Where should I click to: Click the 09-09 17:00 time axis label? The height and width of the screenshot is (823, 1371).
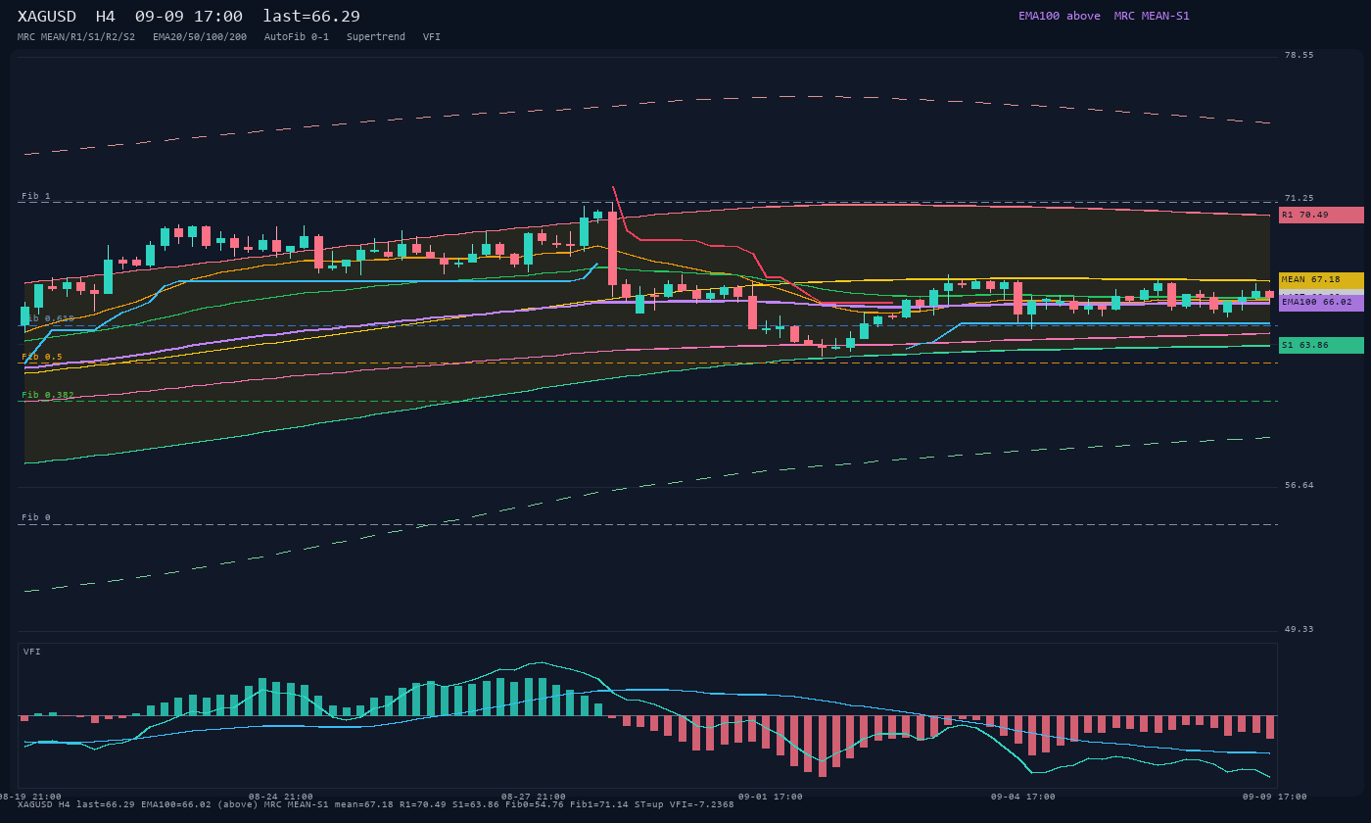click(x=1275, y=797)
